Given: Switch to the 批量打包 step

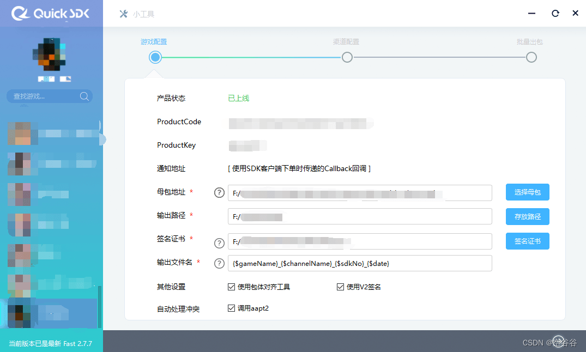Looking at the screenshot, I should coord(531,57).
